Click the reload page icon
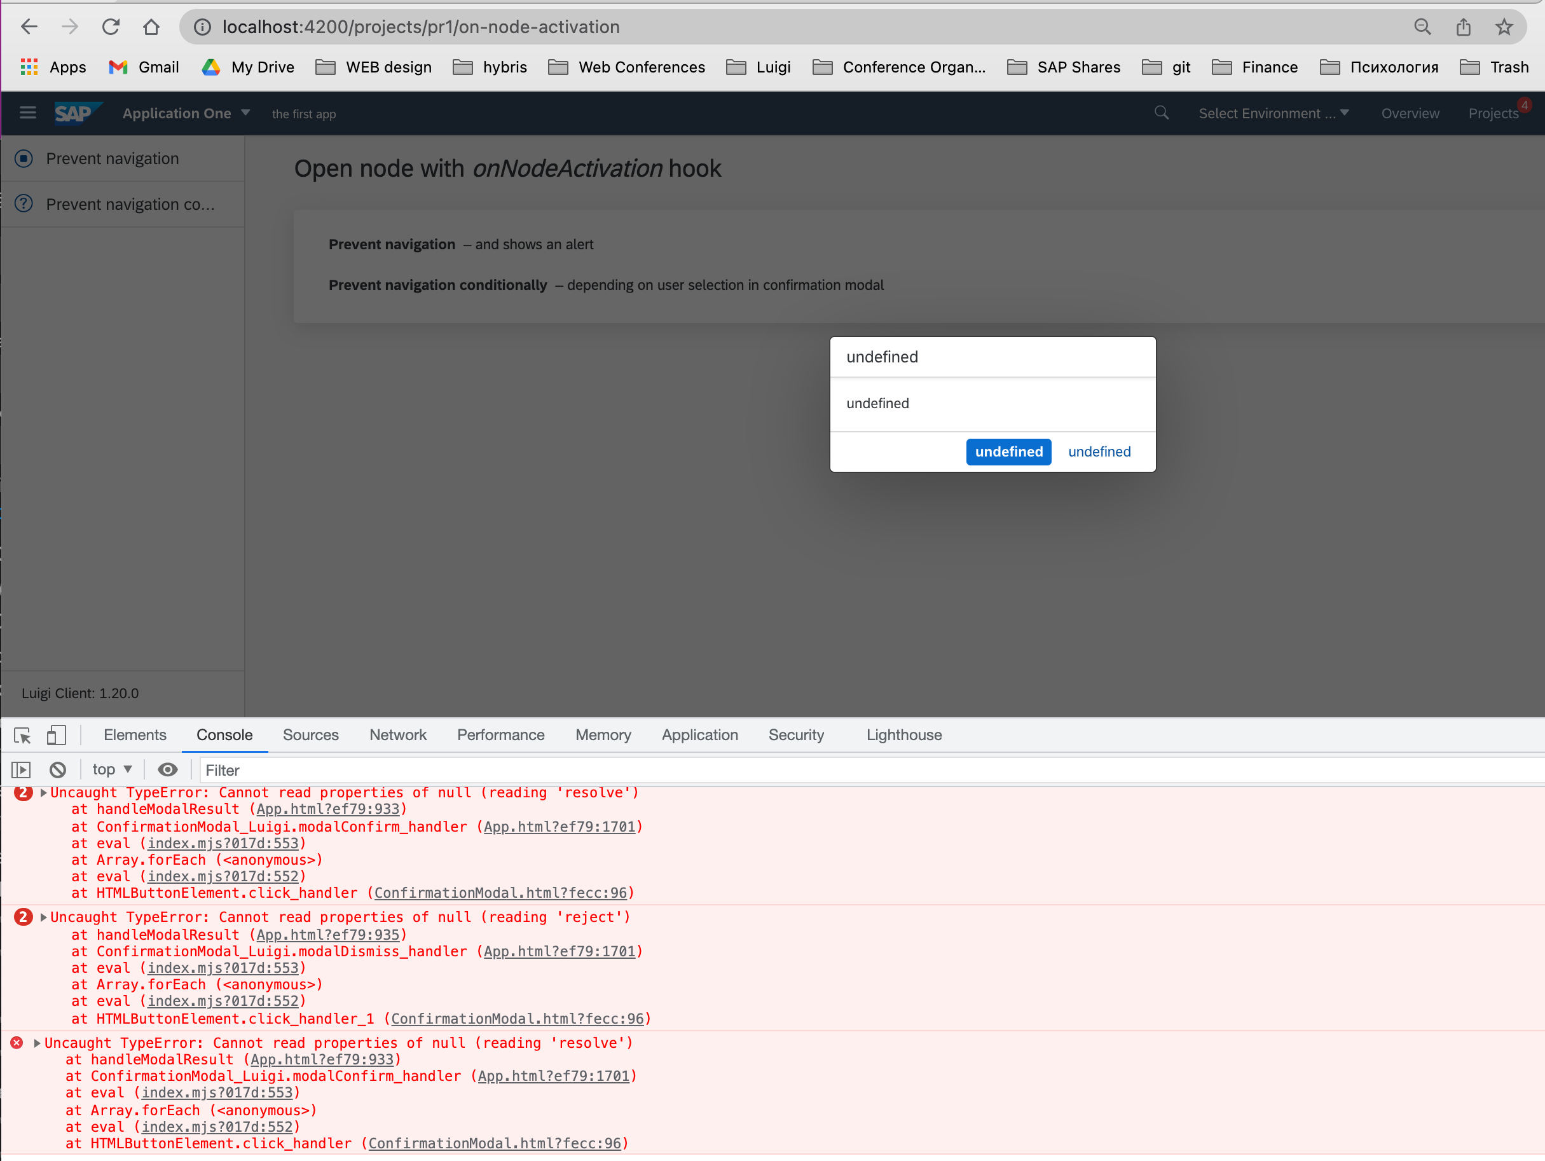This screenshot has width=1545, height=1161. [110, 27]
